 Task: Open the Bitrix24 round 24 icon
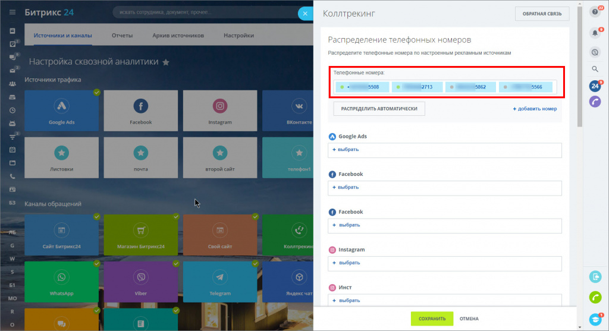click(595, 86)
